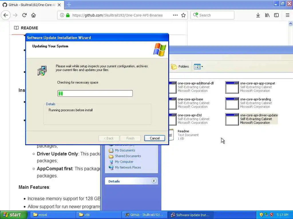The height and width of the screenshot is (219, 293).
Task: Select the GitHub Skulltrail192 browser tab
Action: pos(32,5)
